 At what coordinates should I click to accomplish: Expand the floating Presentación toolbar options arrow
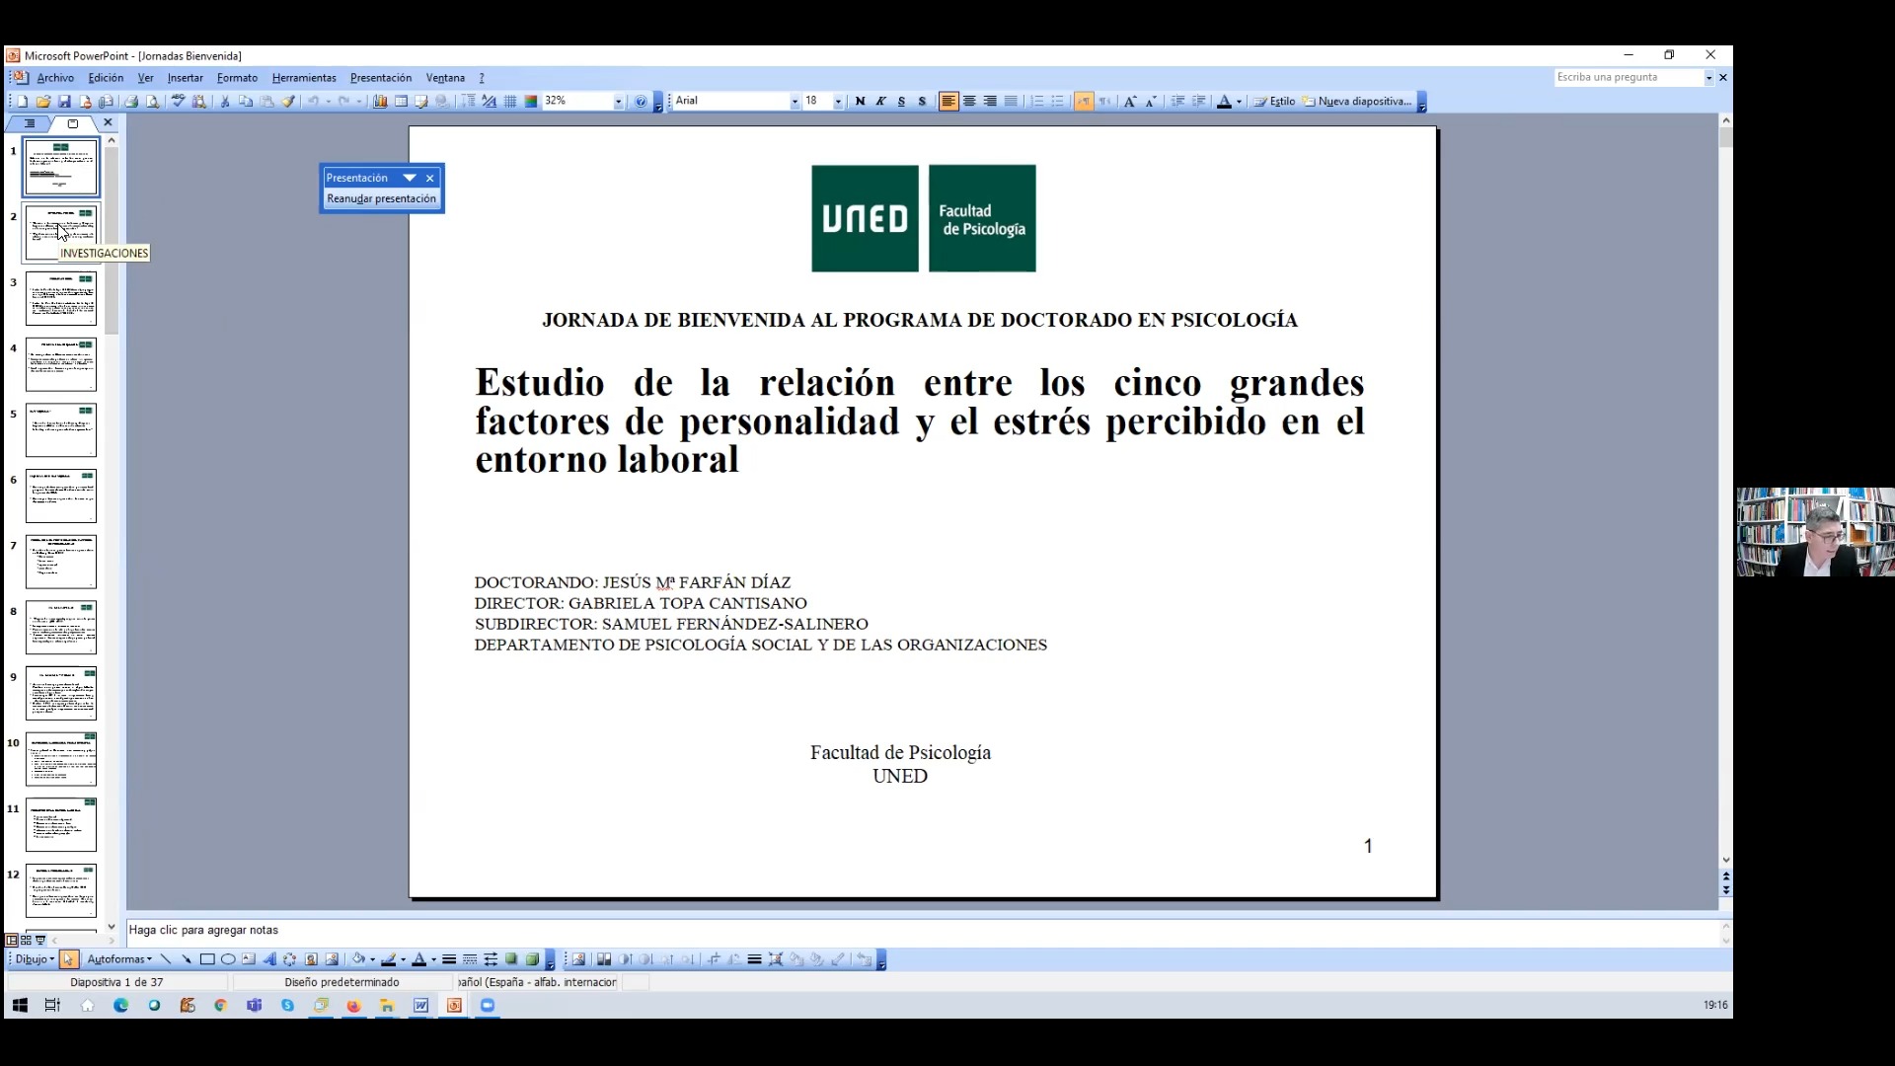pyautogui.click(x=410, y=178)
